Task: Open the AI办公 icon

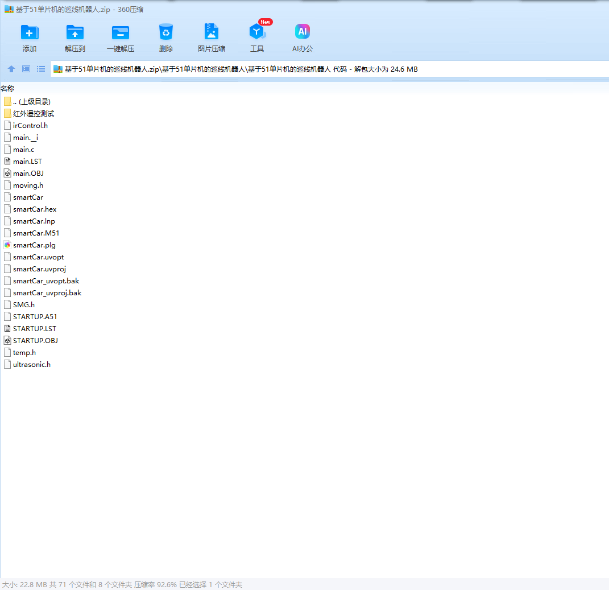Action: tap(302, 31)
